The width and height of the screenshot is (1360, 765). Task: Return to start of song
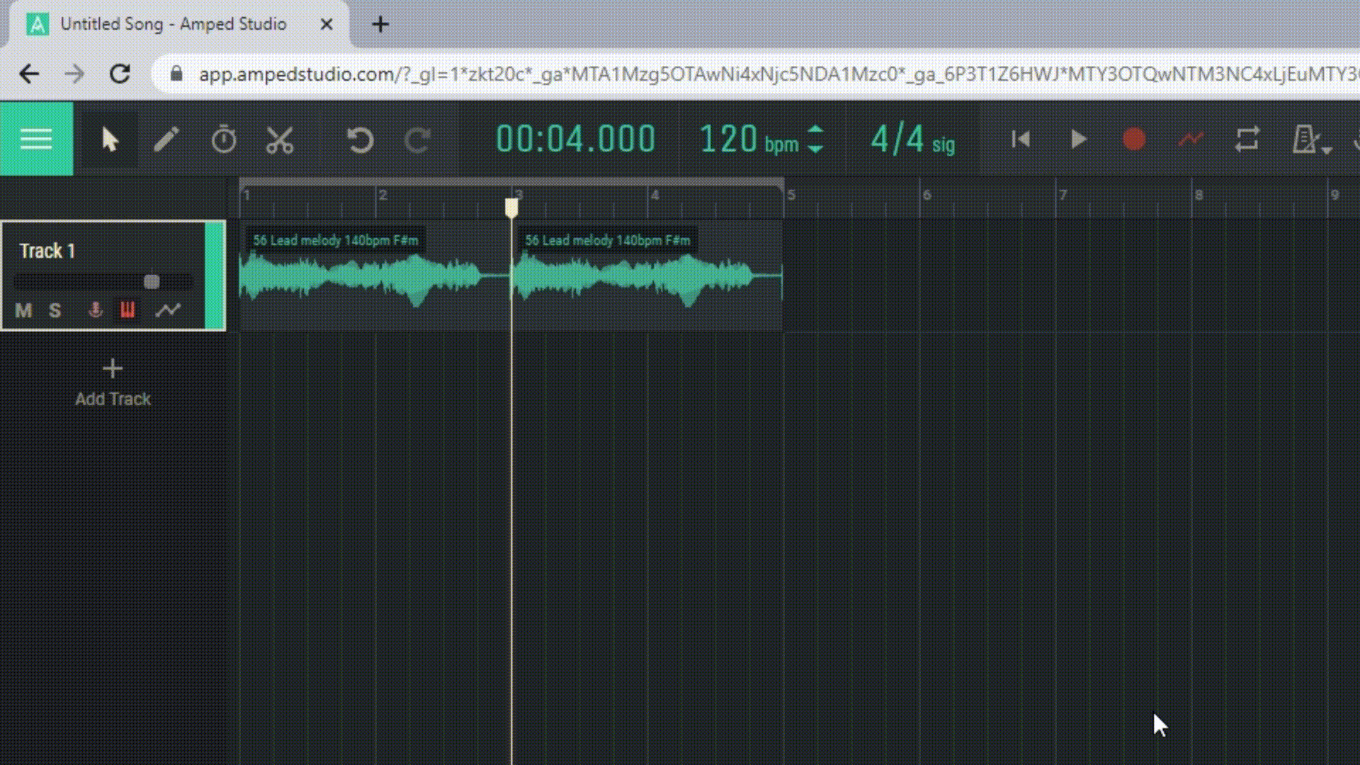click(x=1021, y=140)
